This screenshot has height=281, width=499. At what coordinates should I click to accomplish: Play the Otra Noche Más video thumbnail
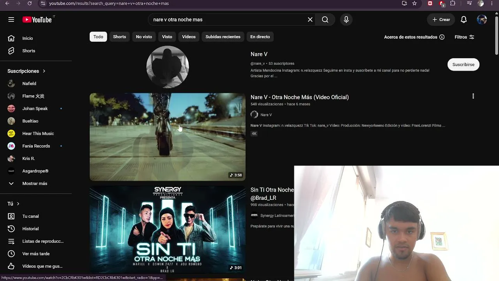168,137
